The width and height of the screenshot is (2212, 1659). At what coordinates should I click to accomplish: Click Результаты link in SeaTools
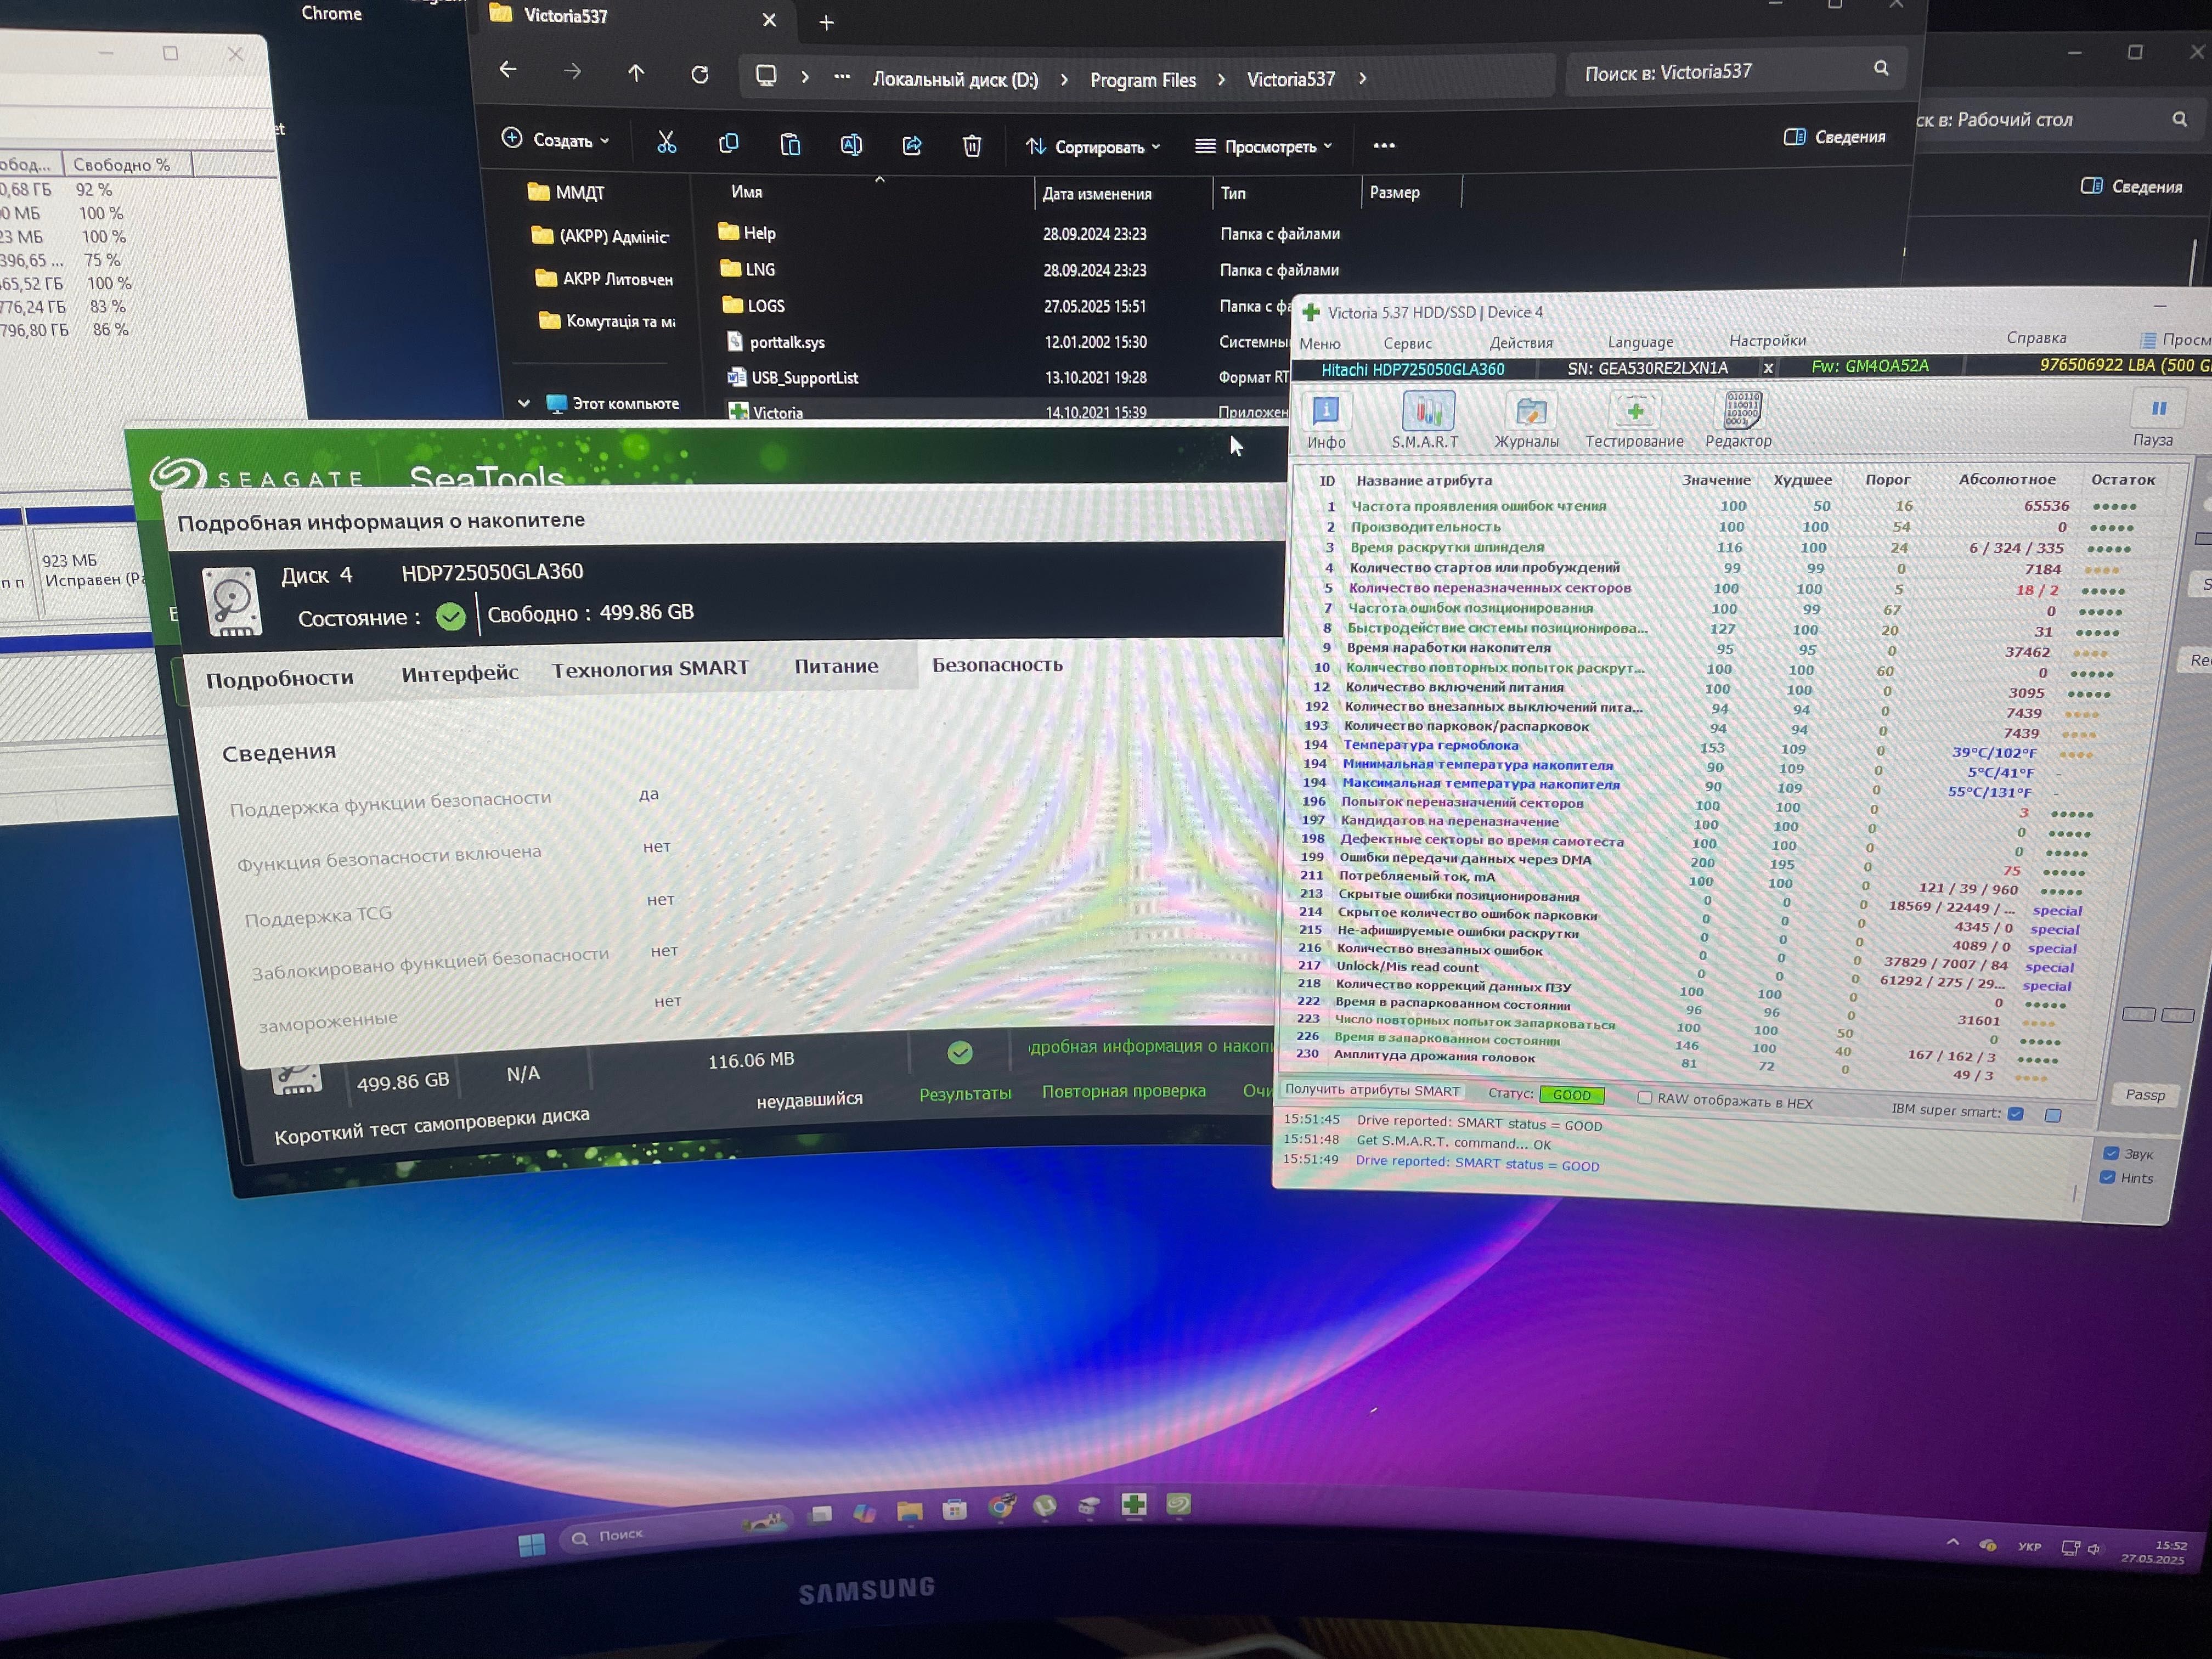tap(965, 1094)
